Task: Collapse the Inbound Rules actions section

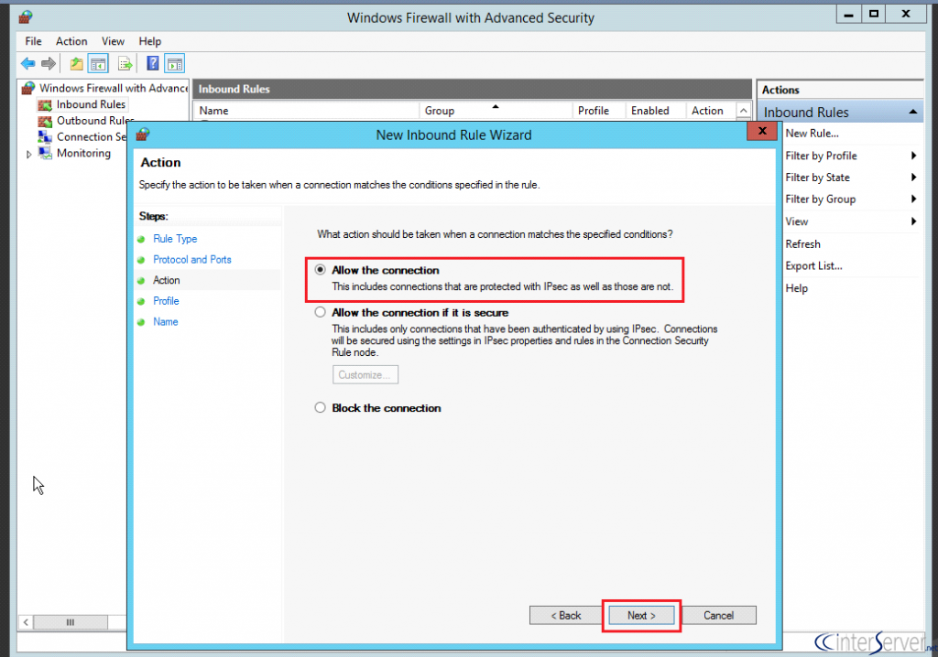Action: [x=913, y=112]
